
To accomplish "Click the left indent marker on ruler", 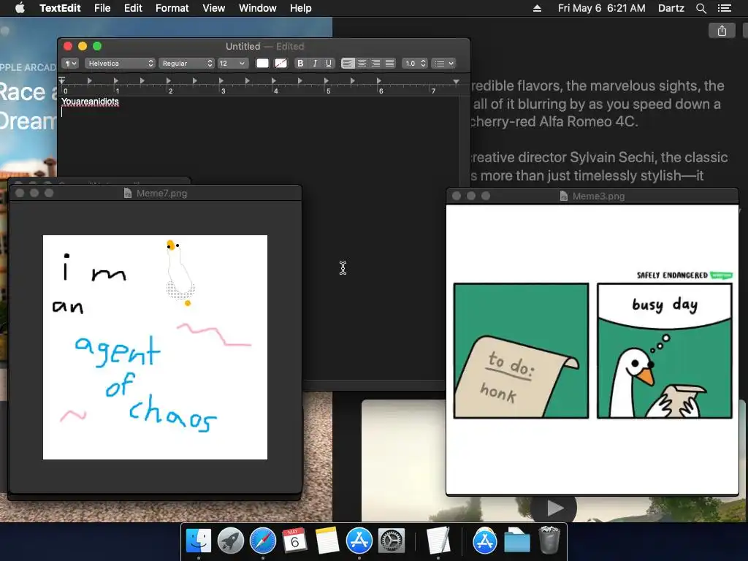I will click(61, 80).
